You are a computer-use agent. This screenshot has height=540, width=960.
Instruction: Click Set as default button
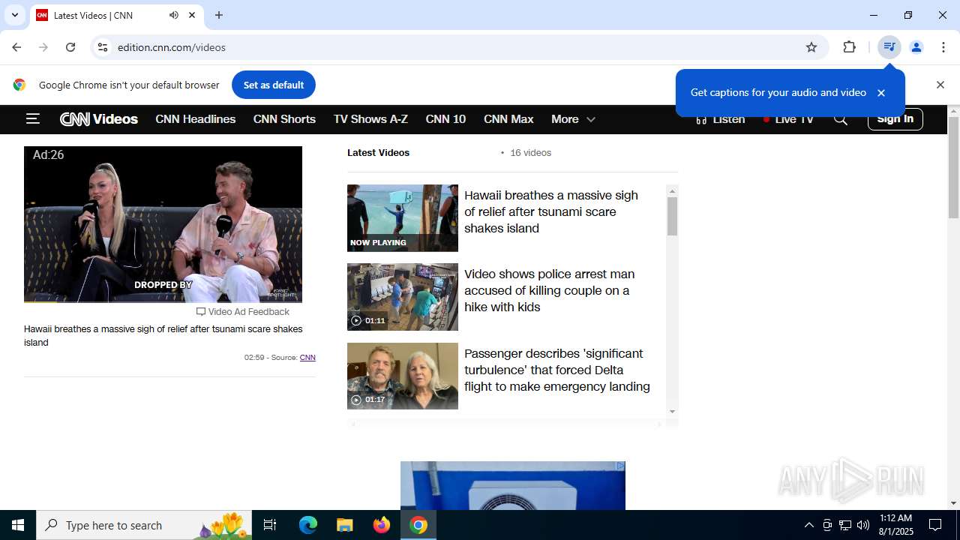274,85
